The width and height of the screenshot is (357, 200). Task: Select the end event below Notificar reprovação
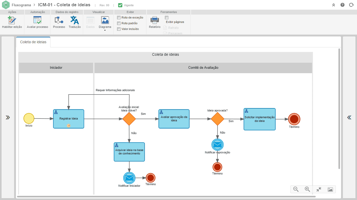pyautogui.click(x=217, y=167)
